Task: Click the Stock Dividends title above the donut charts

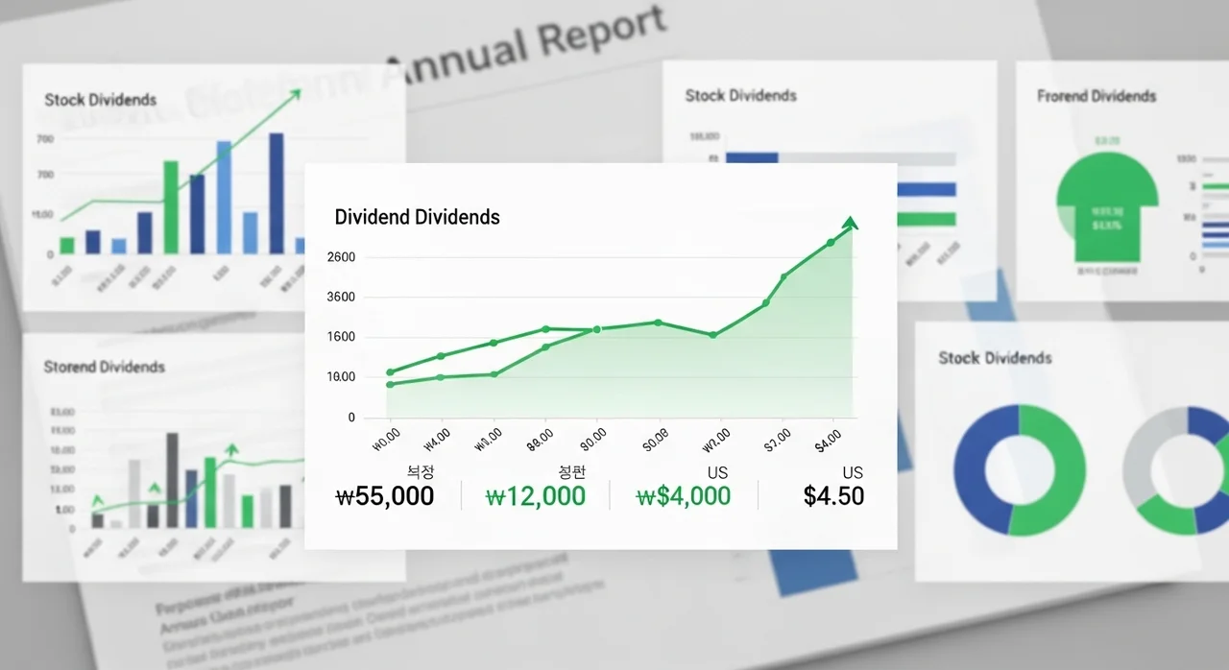Action: point(995,358)
